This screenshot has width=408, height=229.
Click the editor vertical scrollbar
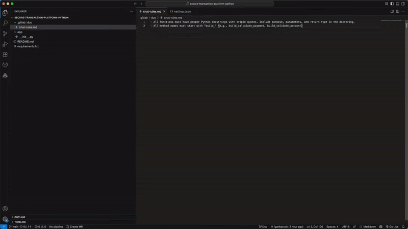pos(406,122)
